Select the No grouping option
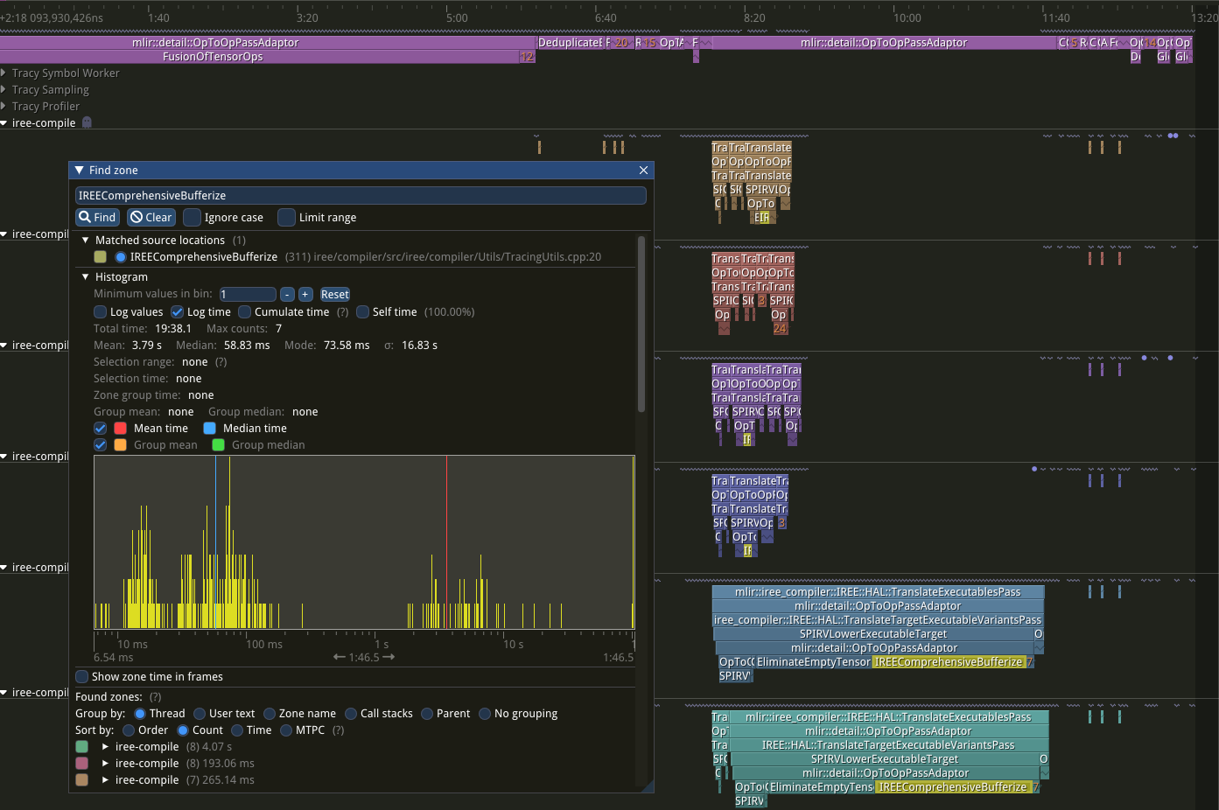The image size is (1219, 810). [485, 713]
